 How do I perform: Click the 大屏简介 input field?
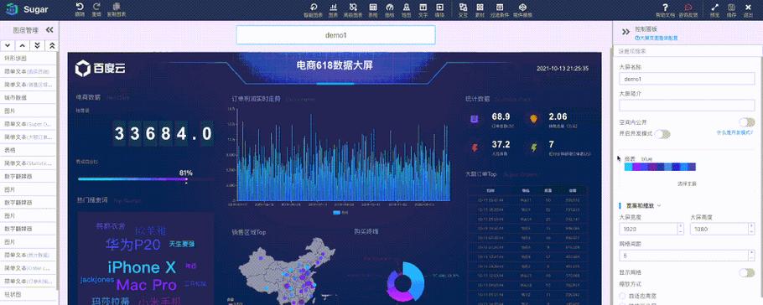point(687,105)
